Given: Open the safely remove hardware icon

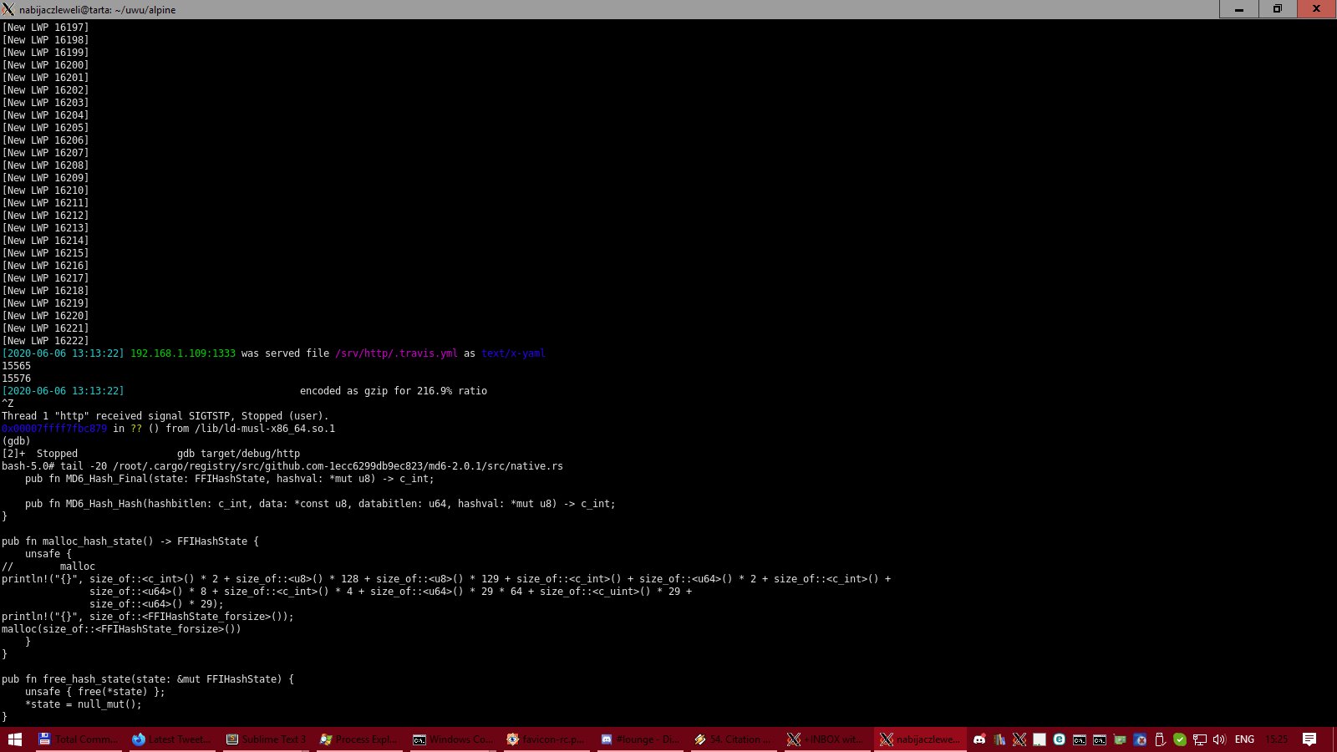Looking at the screenshot, I should (1160, 739).
